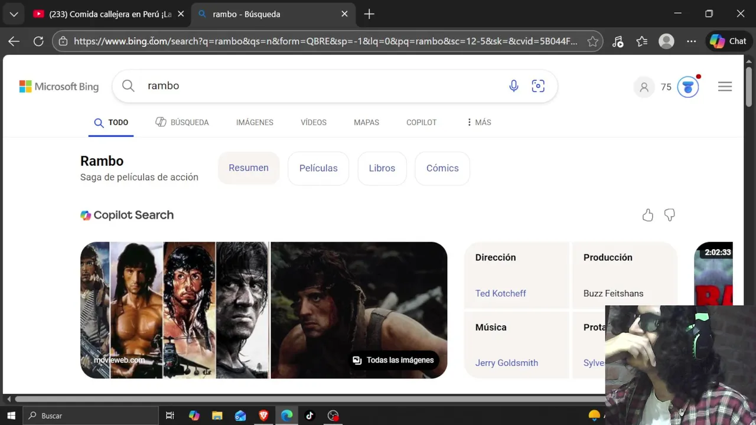Open Microsoft Rewards medal icon
This screenshot has width=756, height=425.
click(688, 87)
